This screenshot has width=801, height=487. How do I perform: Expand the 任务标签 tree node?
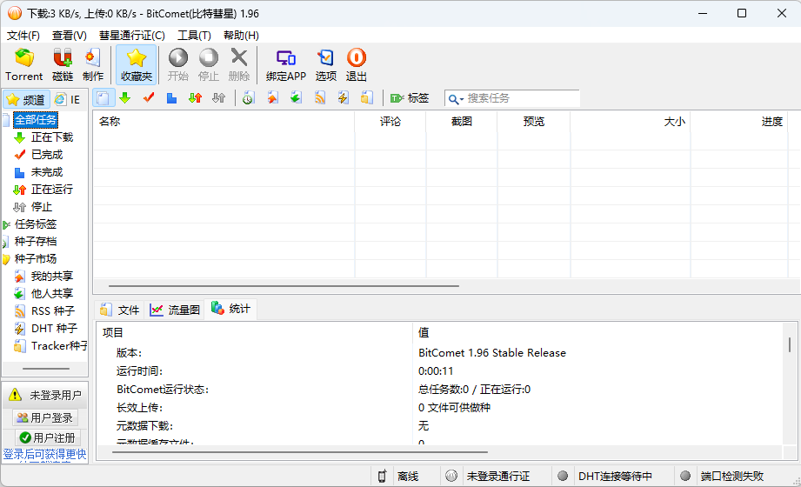(7, 224)
